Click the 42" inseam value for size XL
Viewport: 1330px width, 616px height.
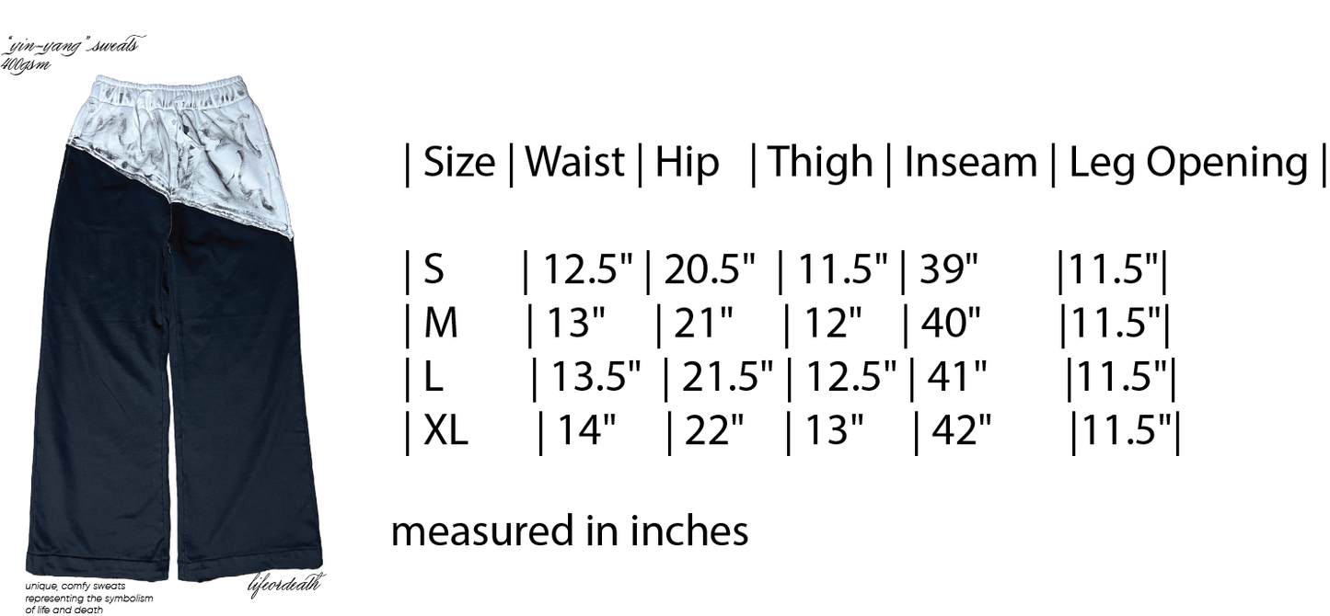pos(961,431)
